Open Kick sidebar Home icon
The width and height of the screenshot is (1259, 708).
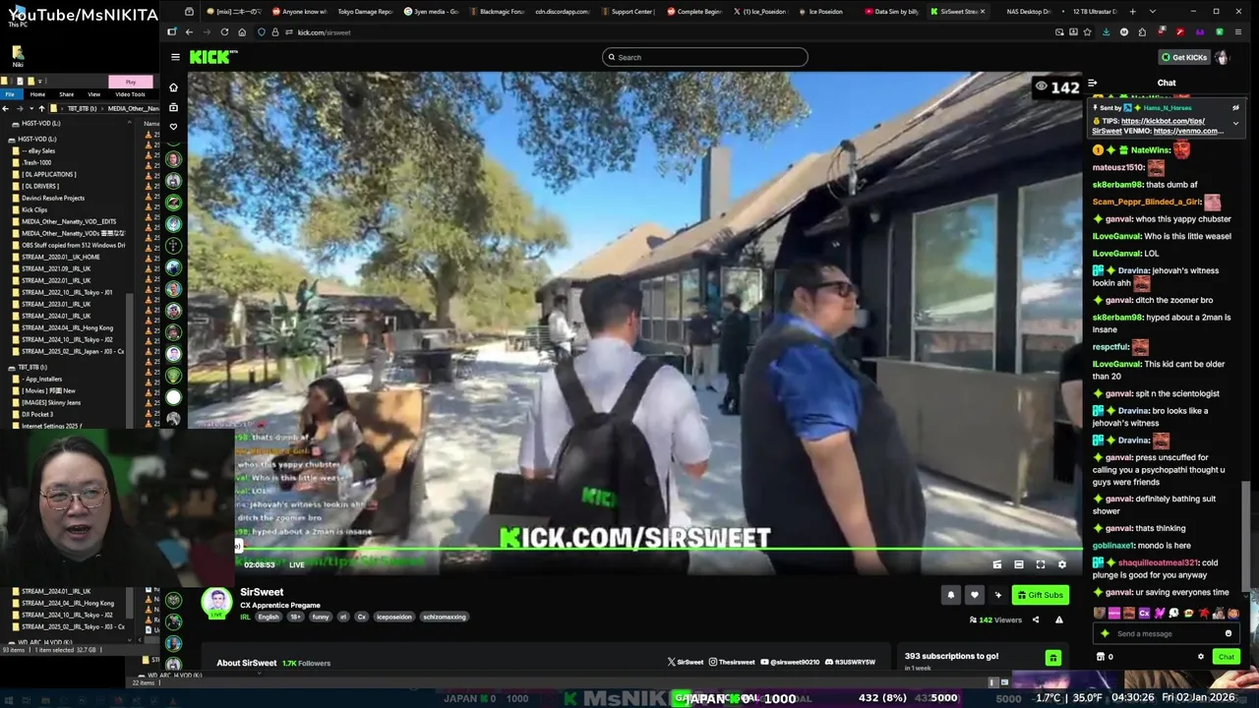pos(174,87)
